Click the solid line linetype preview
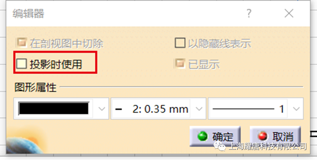 [x=243, y=109]
